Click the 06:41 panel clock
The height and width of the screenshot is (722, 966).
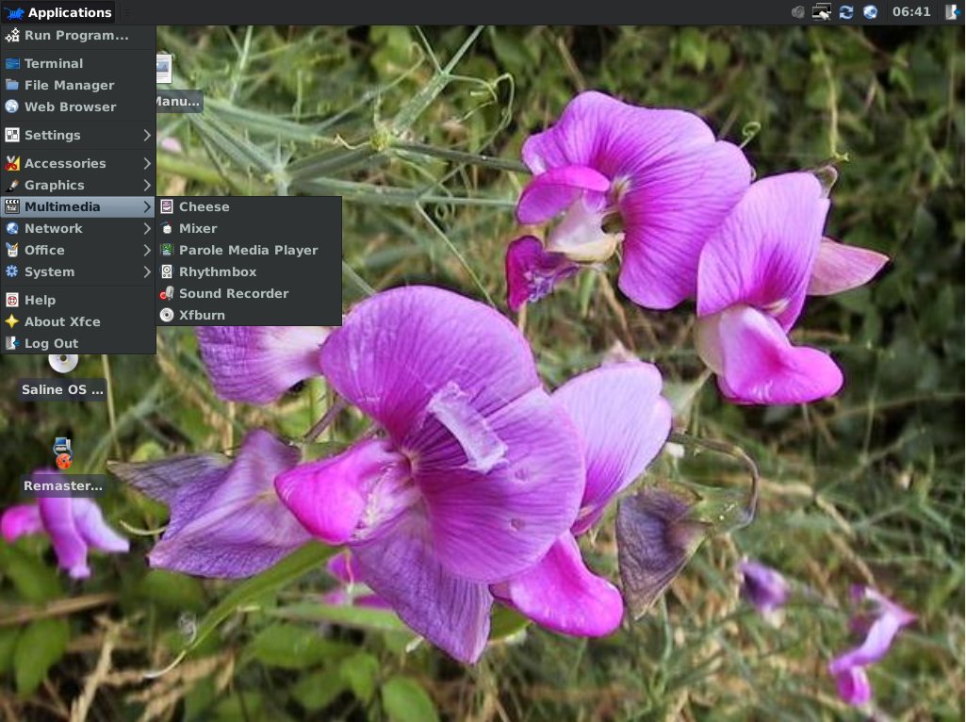(911, 11)
